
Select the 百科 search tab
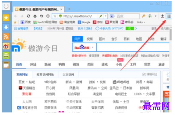(x=126, y=39)
